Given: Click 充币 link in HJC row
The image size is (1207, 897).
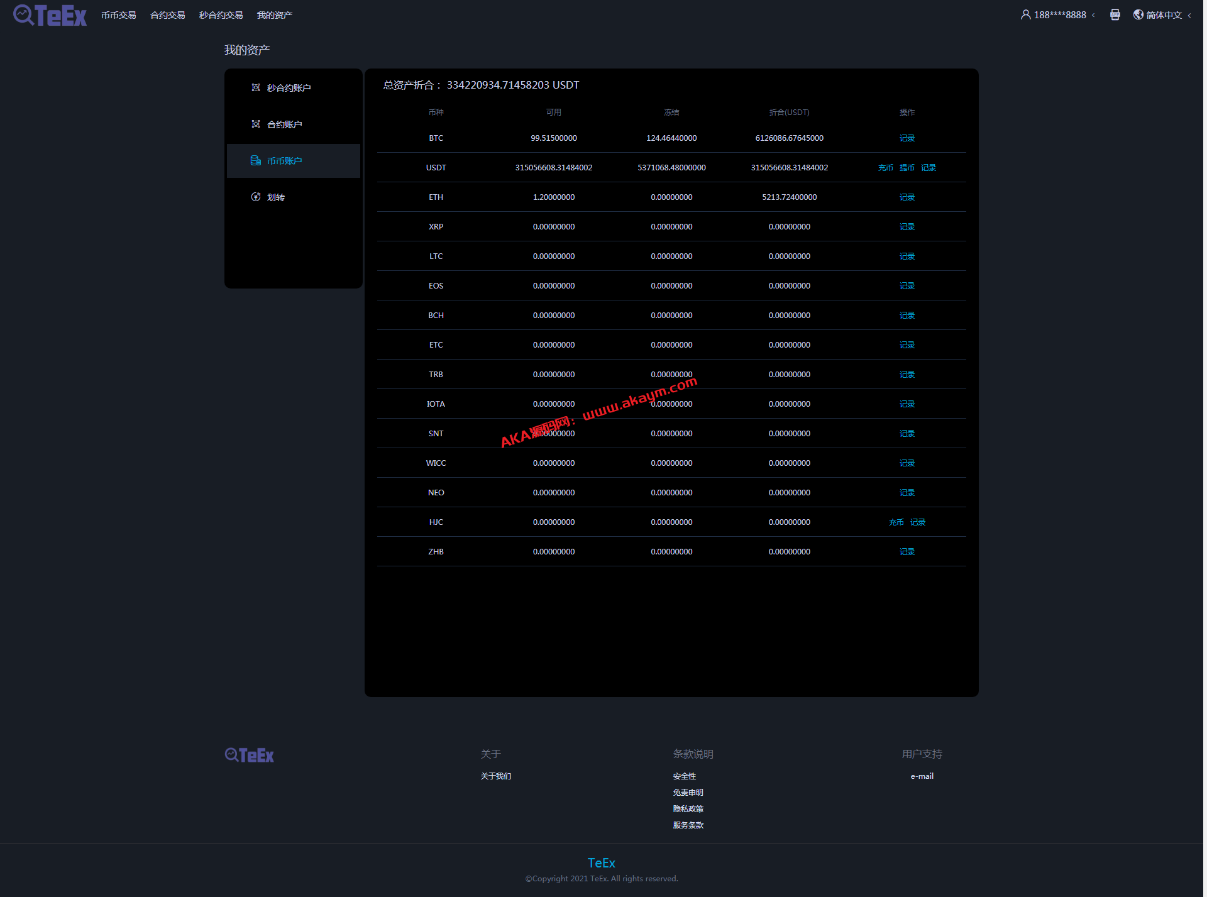Looking at the screenshot, I should pyautogui.click(x=896, y=522).
